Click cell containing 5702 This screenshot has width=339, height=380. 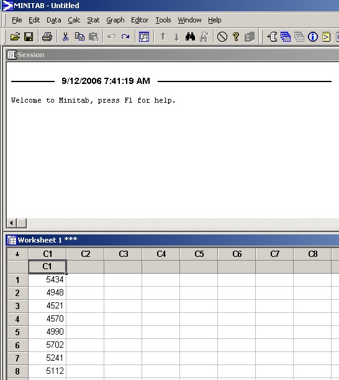[47, 345]
